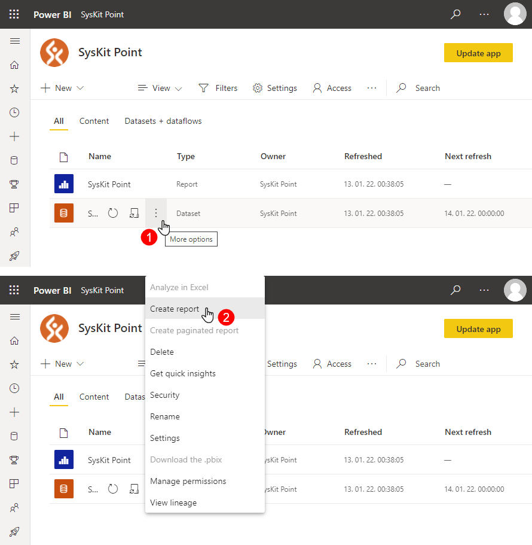Choose Rename in the context menu

click(205, 416)
